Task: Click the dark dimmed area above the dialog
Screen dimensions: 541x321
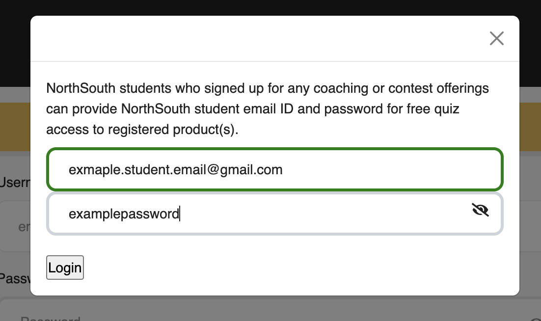Action: [270, 7]
